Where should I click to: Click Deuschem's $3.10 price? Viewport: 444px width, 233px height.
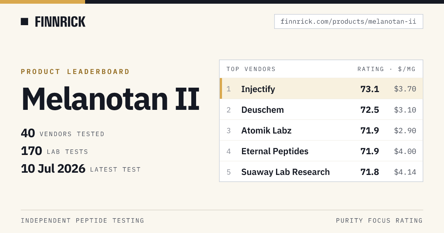coord(405,110)
